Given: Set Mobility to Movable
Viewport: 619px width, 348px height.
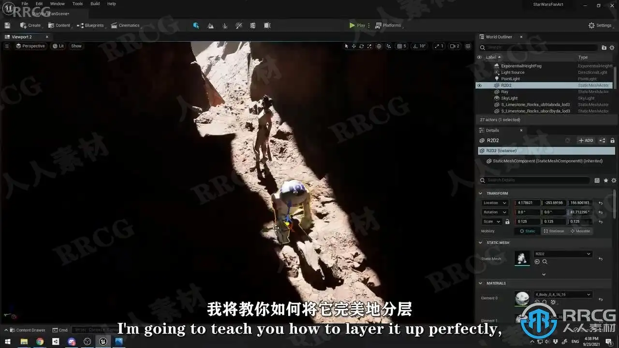Looking at the screenshot, I should tap(580, 231).
